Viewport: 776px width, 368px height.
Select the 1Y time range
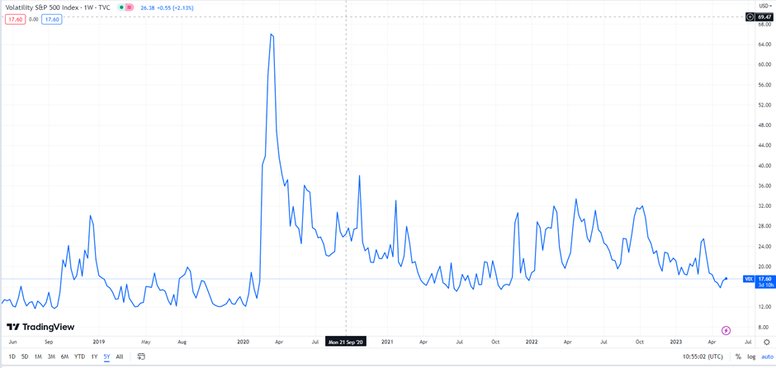(x=95, y=356)
